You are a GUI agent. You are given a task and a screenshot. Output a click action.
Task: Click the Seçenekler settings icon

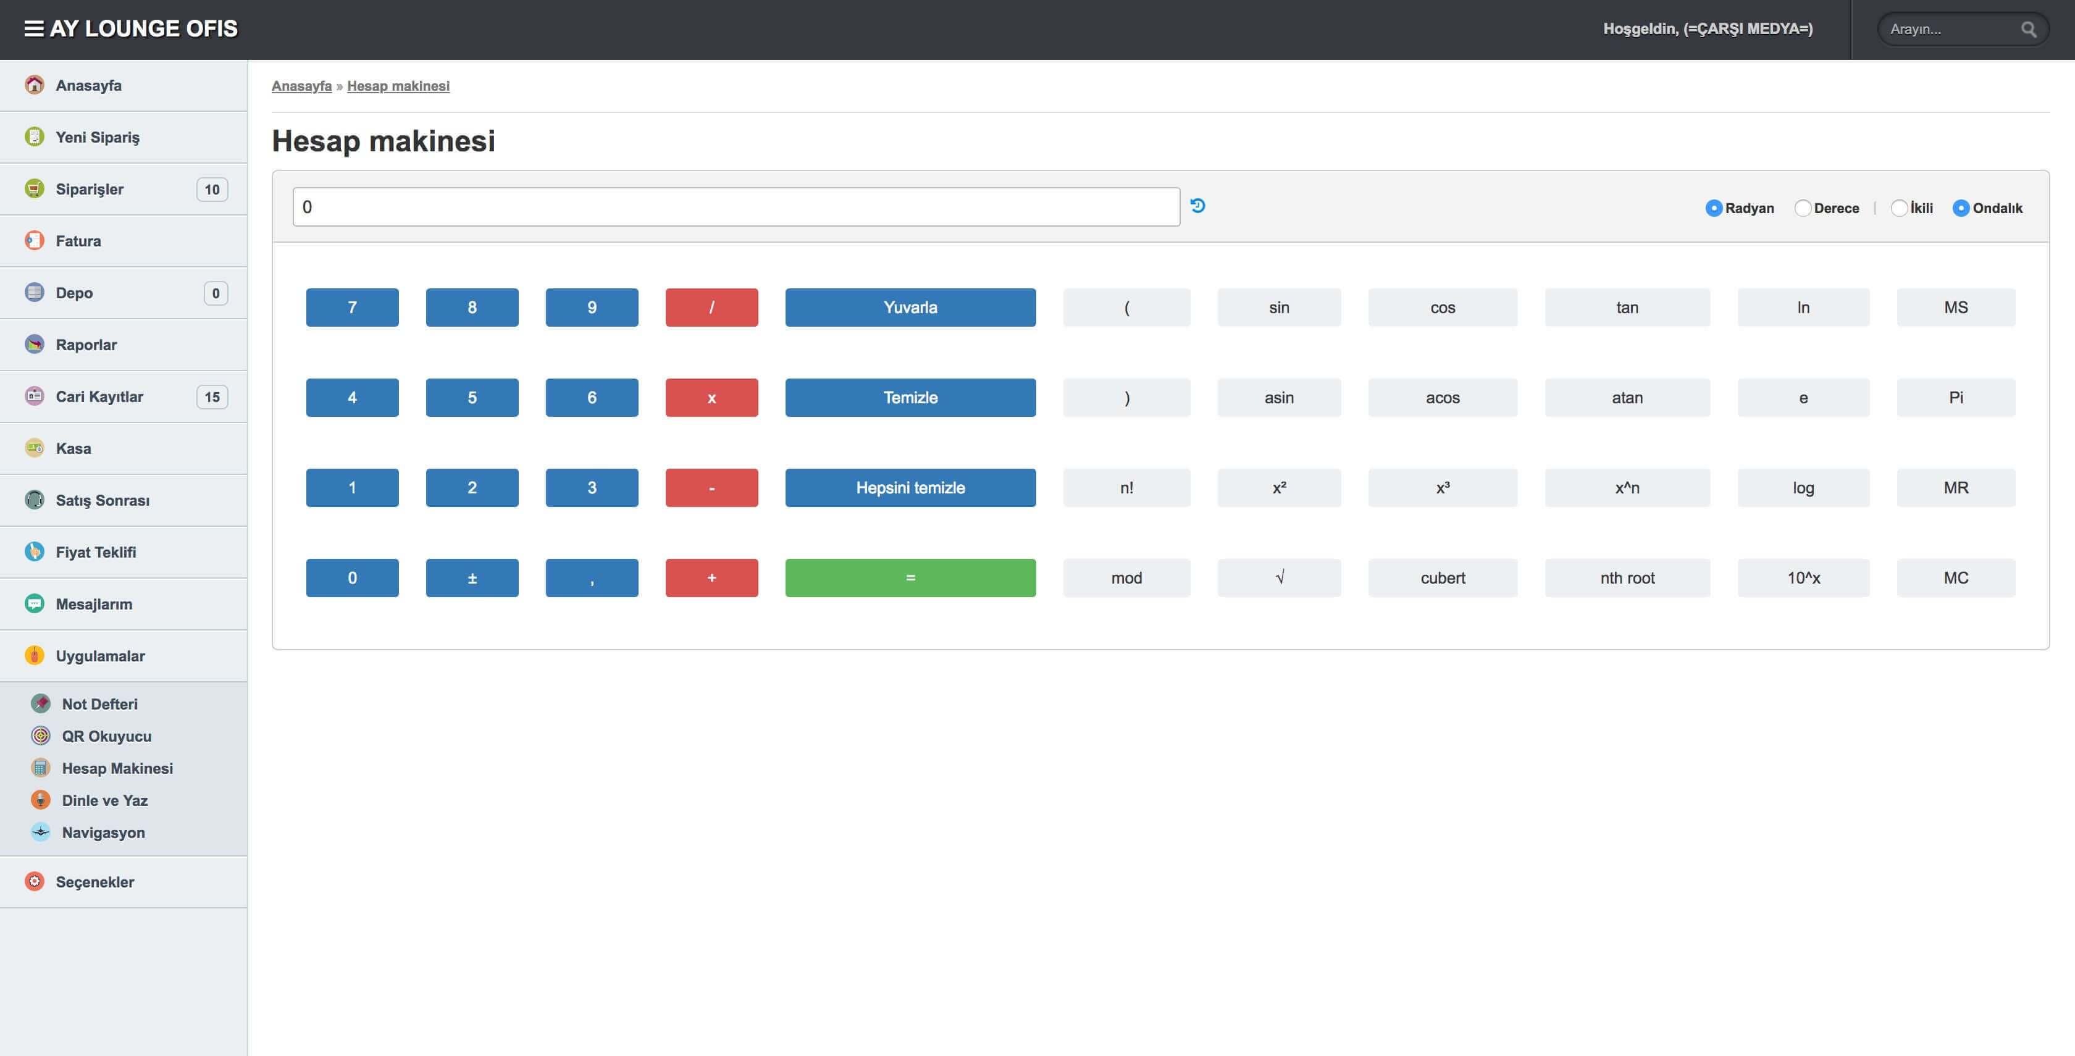34,881
